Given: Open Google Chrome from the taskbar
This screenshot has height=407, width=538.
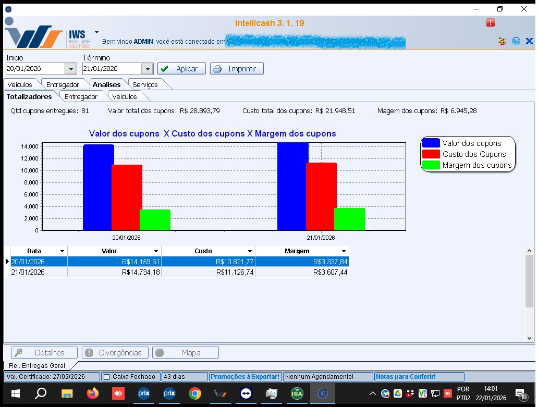Looking at the screenshot, I should click(195, 393).
